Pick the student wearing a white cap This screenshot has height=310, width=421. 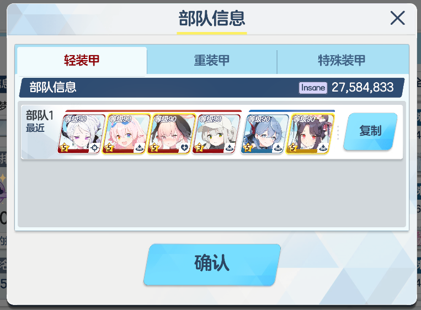click(216, 134)
